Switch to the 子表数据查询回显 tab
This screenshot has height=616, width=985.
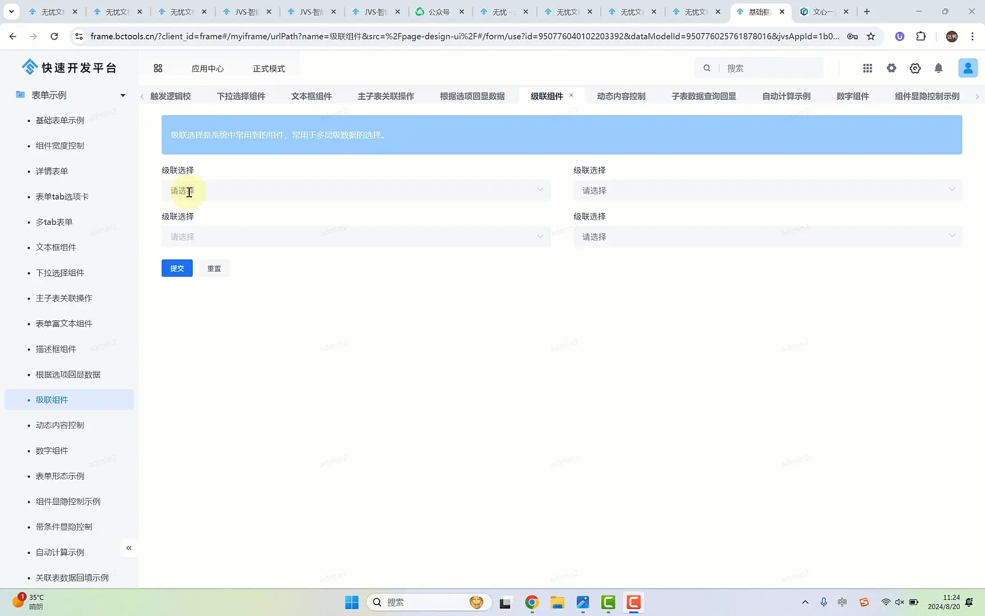point(704,96)
